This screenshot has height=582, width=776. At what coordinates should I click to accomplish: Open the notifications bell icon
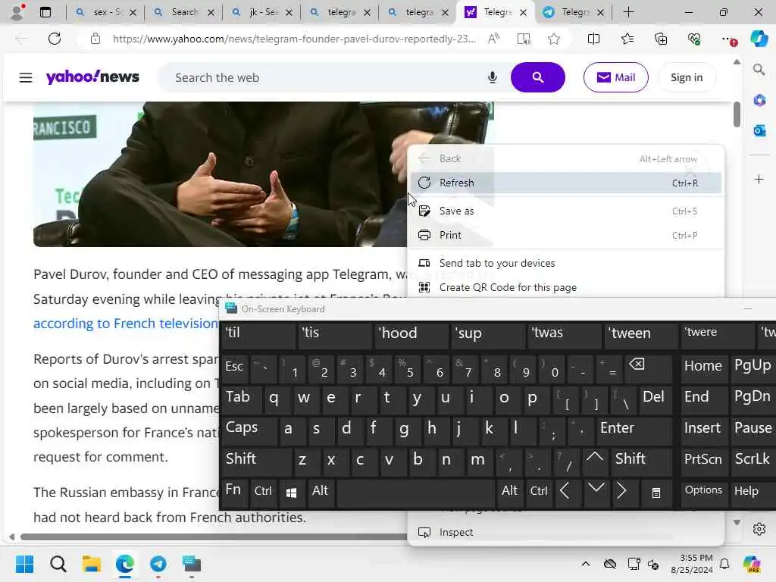pyautogui.click(x=724, y=564)
